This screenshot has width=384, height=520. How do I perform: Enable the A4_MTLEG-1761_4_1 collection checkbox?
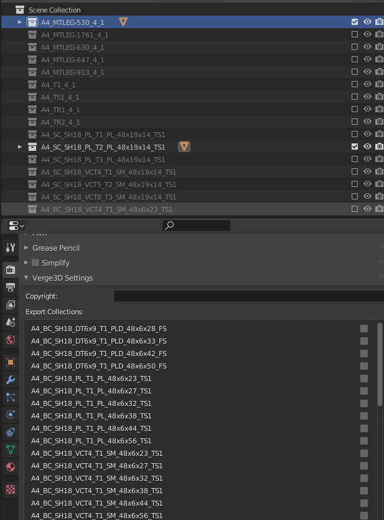pos(355,34)
